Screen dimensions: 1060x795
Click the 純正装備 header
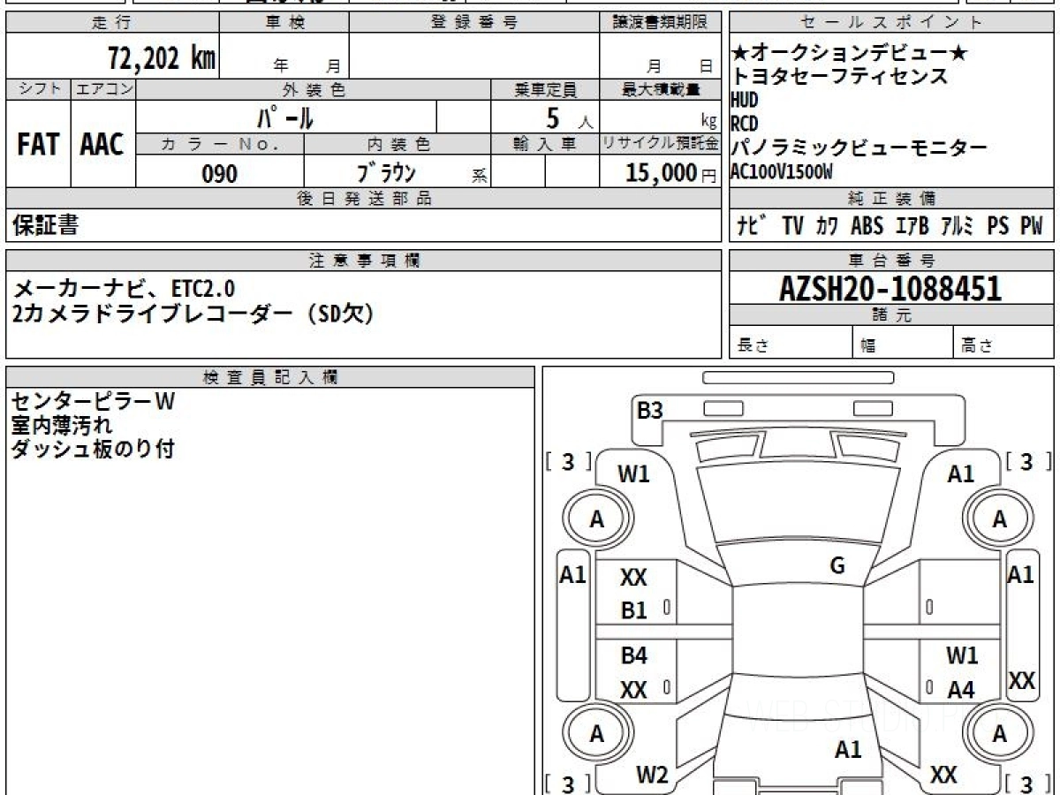coord(891,199)
